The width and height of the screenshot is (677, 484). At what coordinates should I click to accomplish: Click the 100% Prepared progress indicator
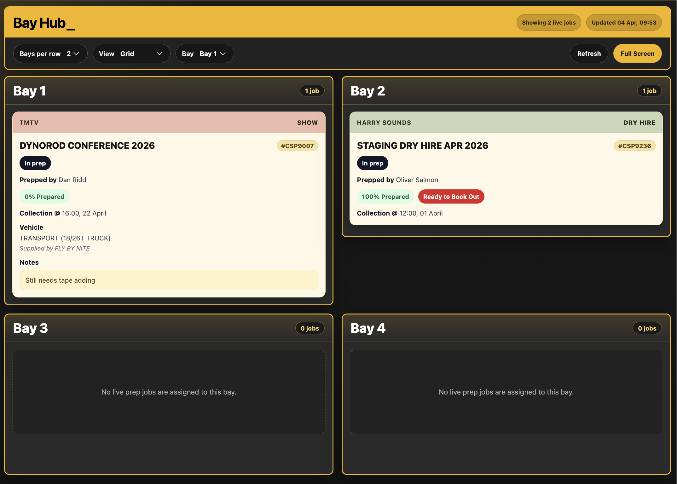[385, 196]
